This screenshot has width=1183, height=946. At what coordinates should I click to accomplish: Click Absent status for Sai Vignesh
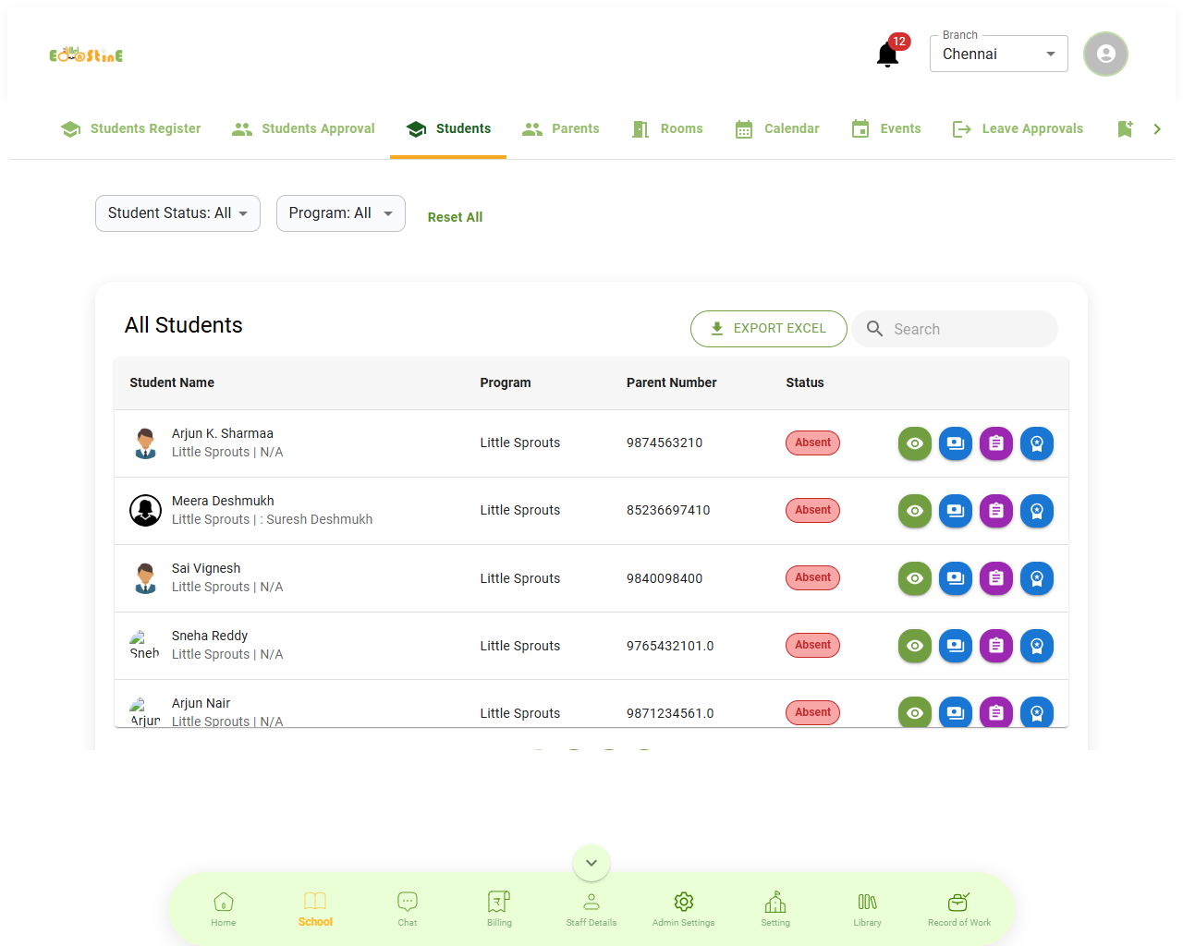coord(812,577)
